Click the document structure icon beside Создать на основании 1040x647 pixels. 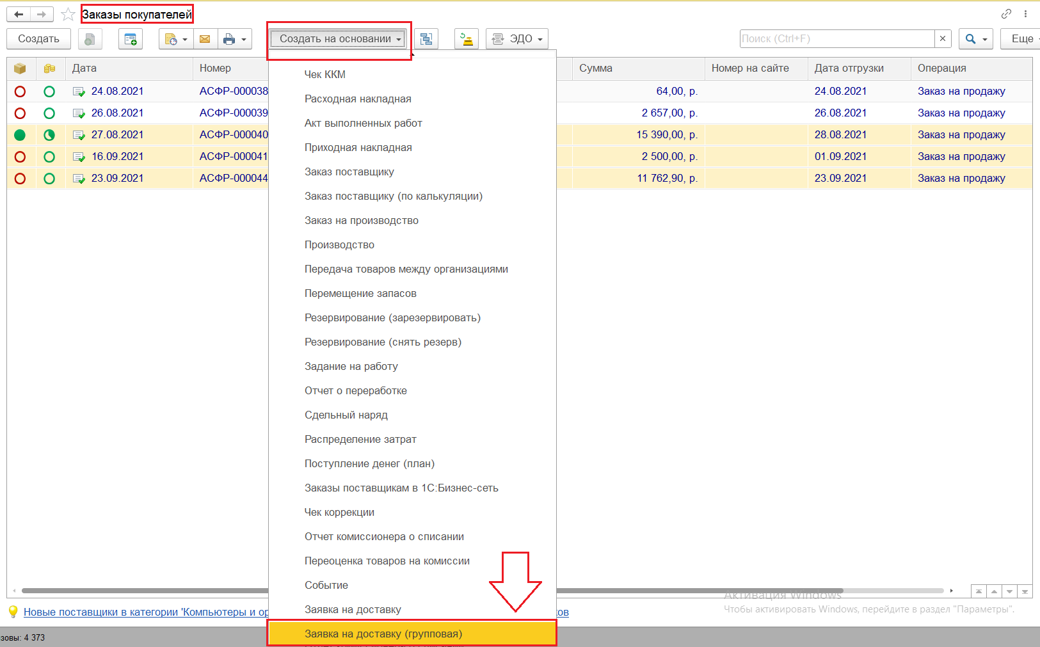(426, 39)
